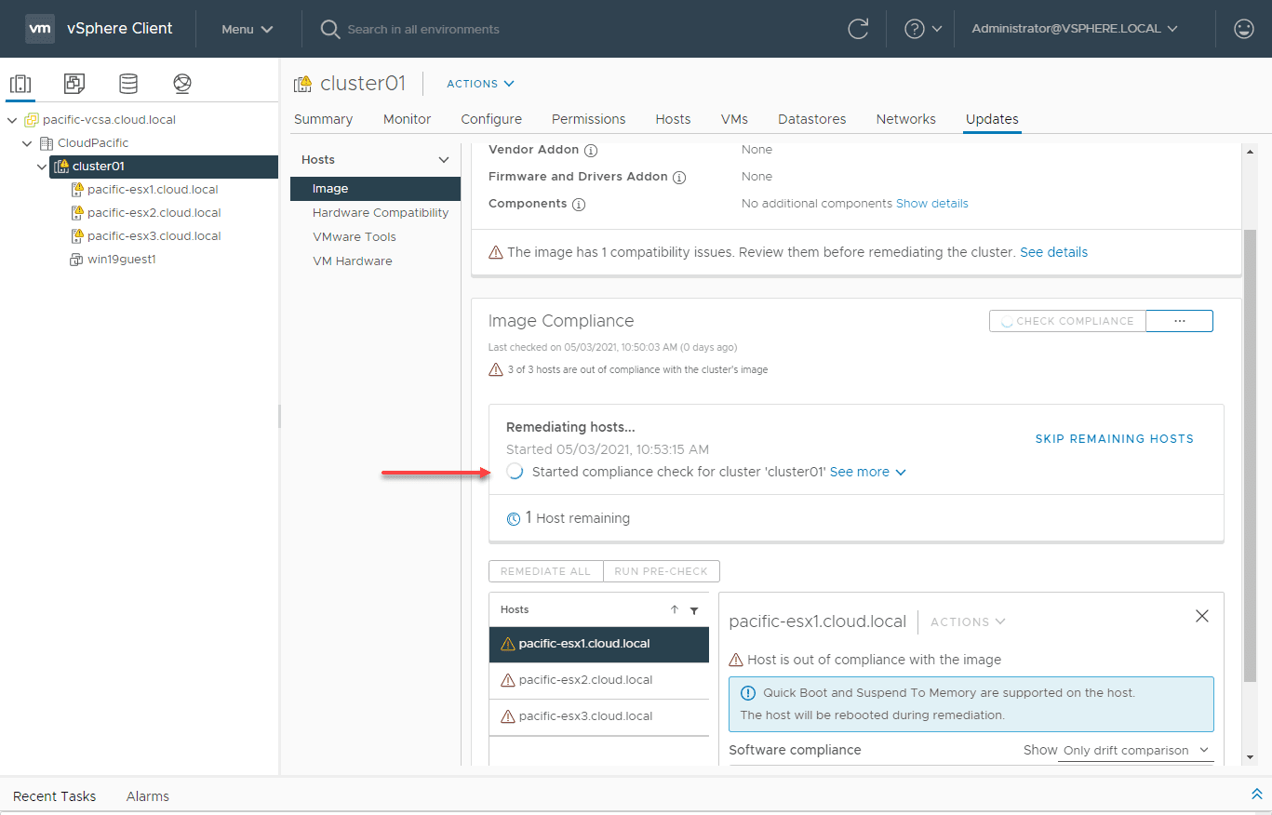The width and height of the screenshot is (1272, 815).
Task: Open the help question mark menu
Action: 923,29
